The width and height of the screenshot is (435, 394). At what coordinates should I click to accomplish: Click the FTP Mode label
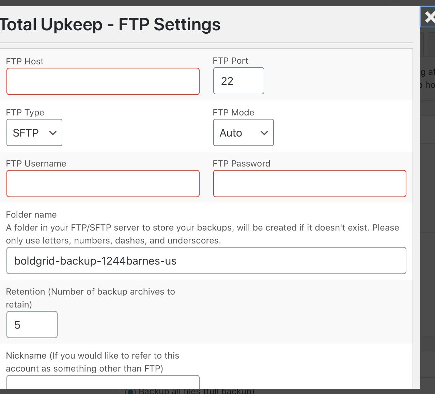tap(233, 112)
